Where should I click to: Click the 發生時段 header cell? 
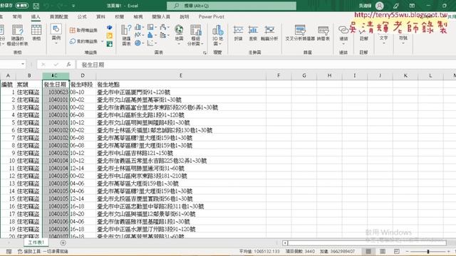point(83,85)
